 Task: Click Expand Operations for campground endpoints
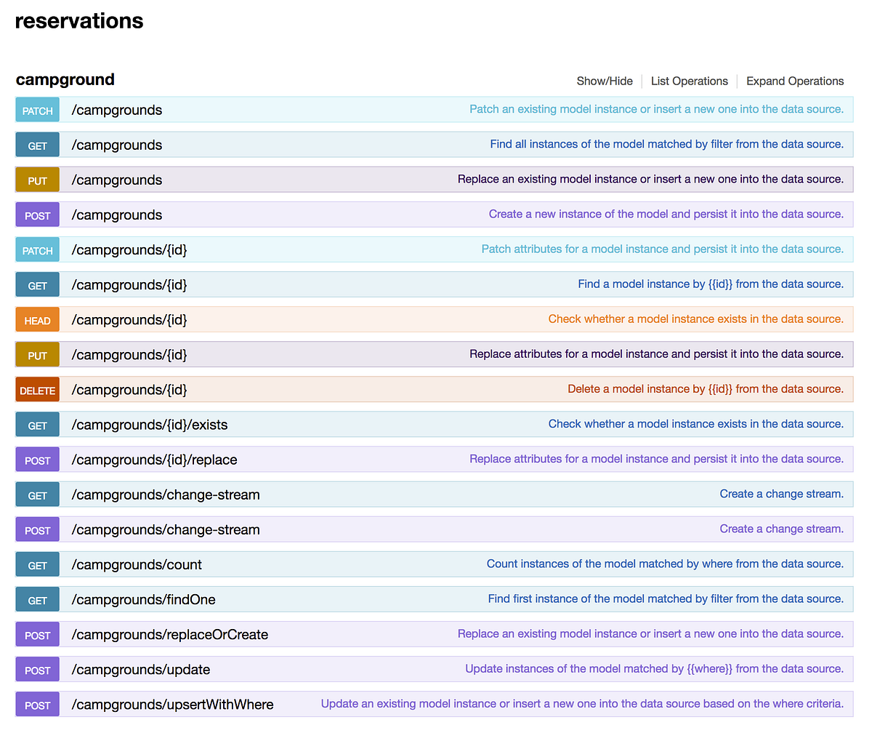[794, 81]
